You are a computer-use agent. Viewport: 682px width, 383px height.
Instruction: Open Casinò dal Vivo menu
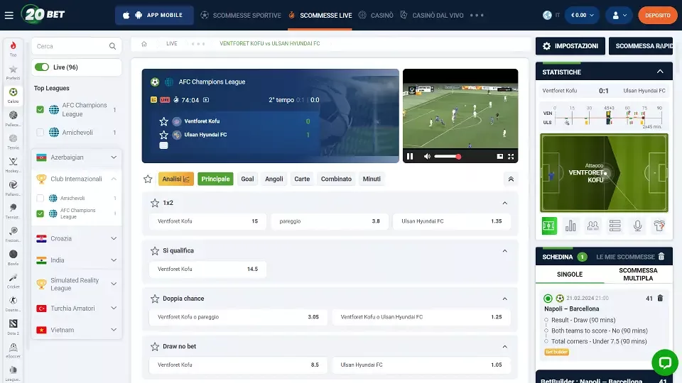432,15
